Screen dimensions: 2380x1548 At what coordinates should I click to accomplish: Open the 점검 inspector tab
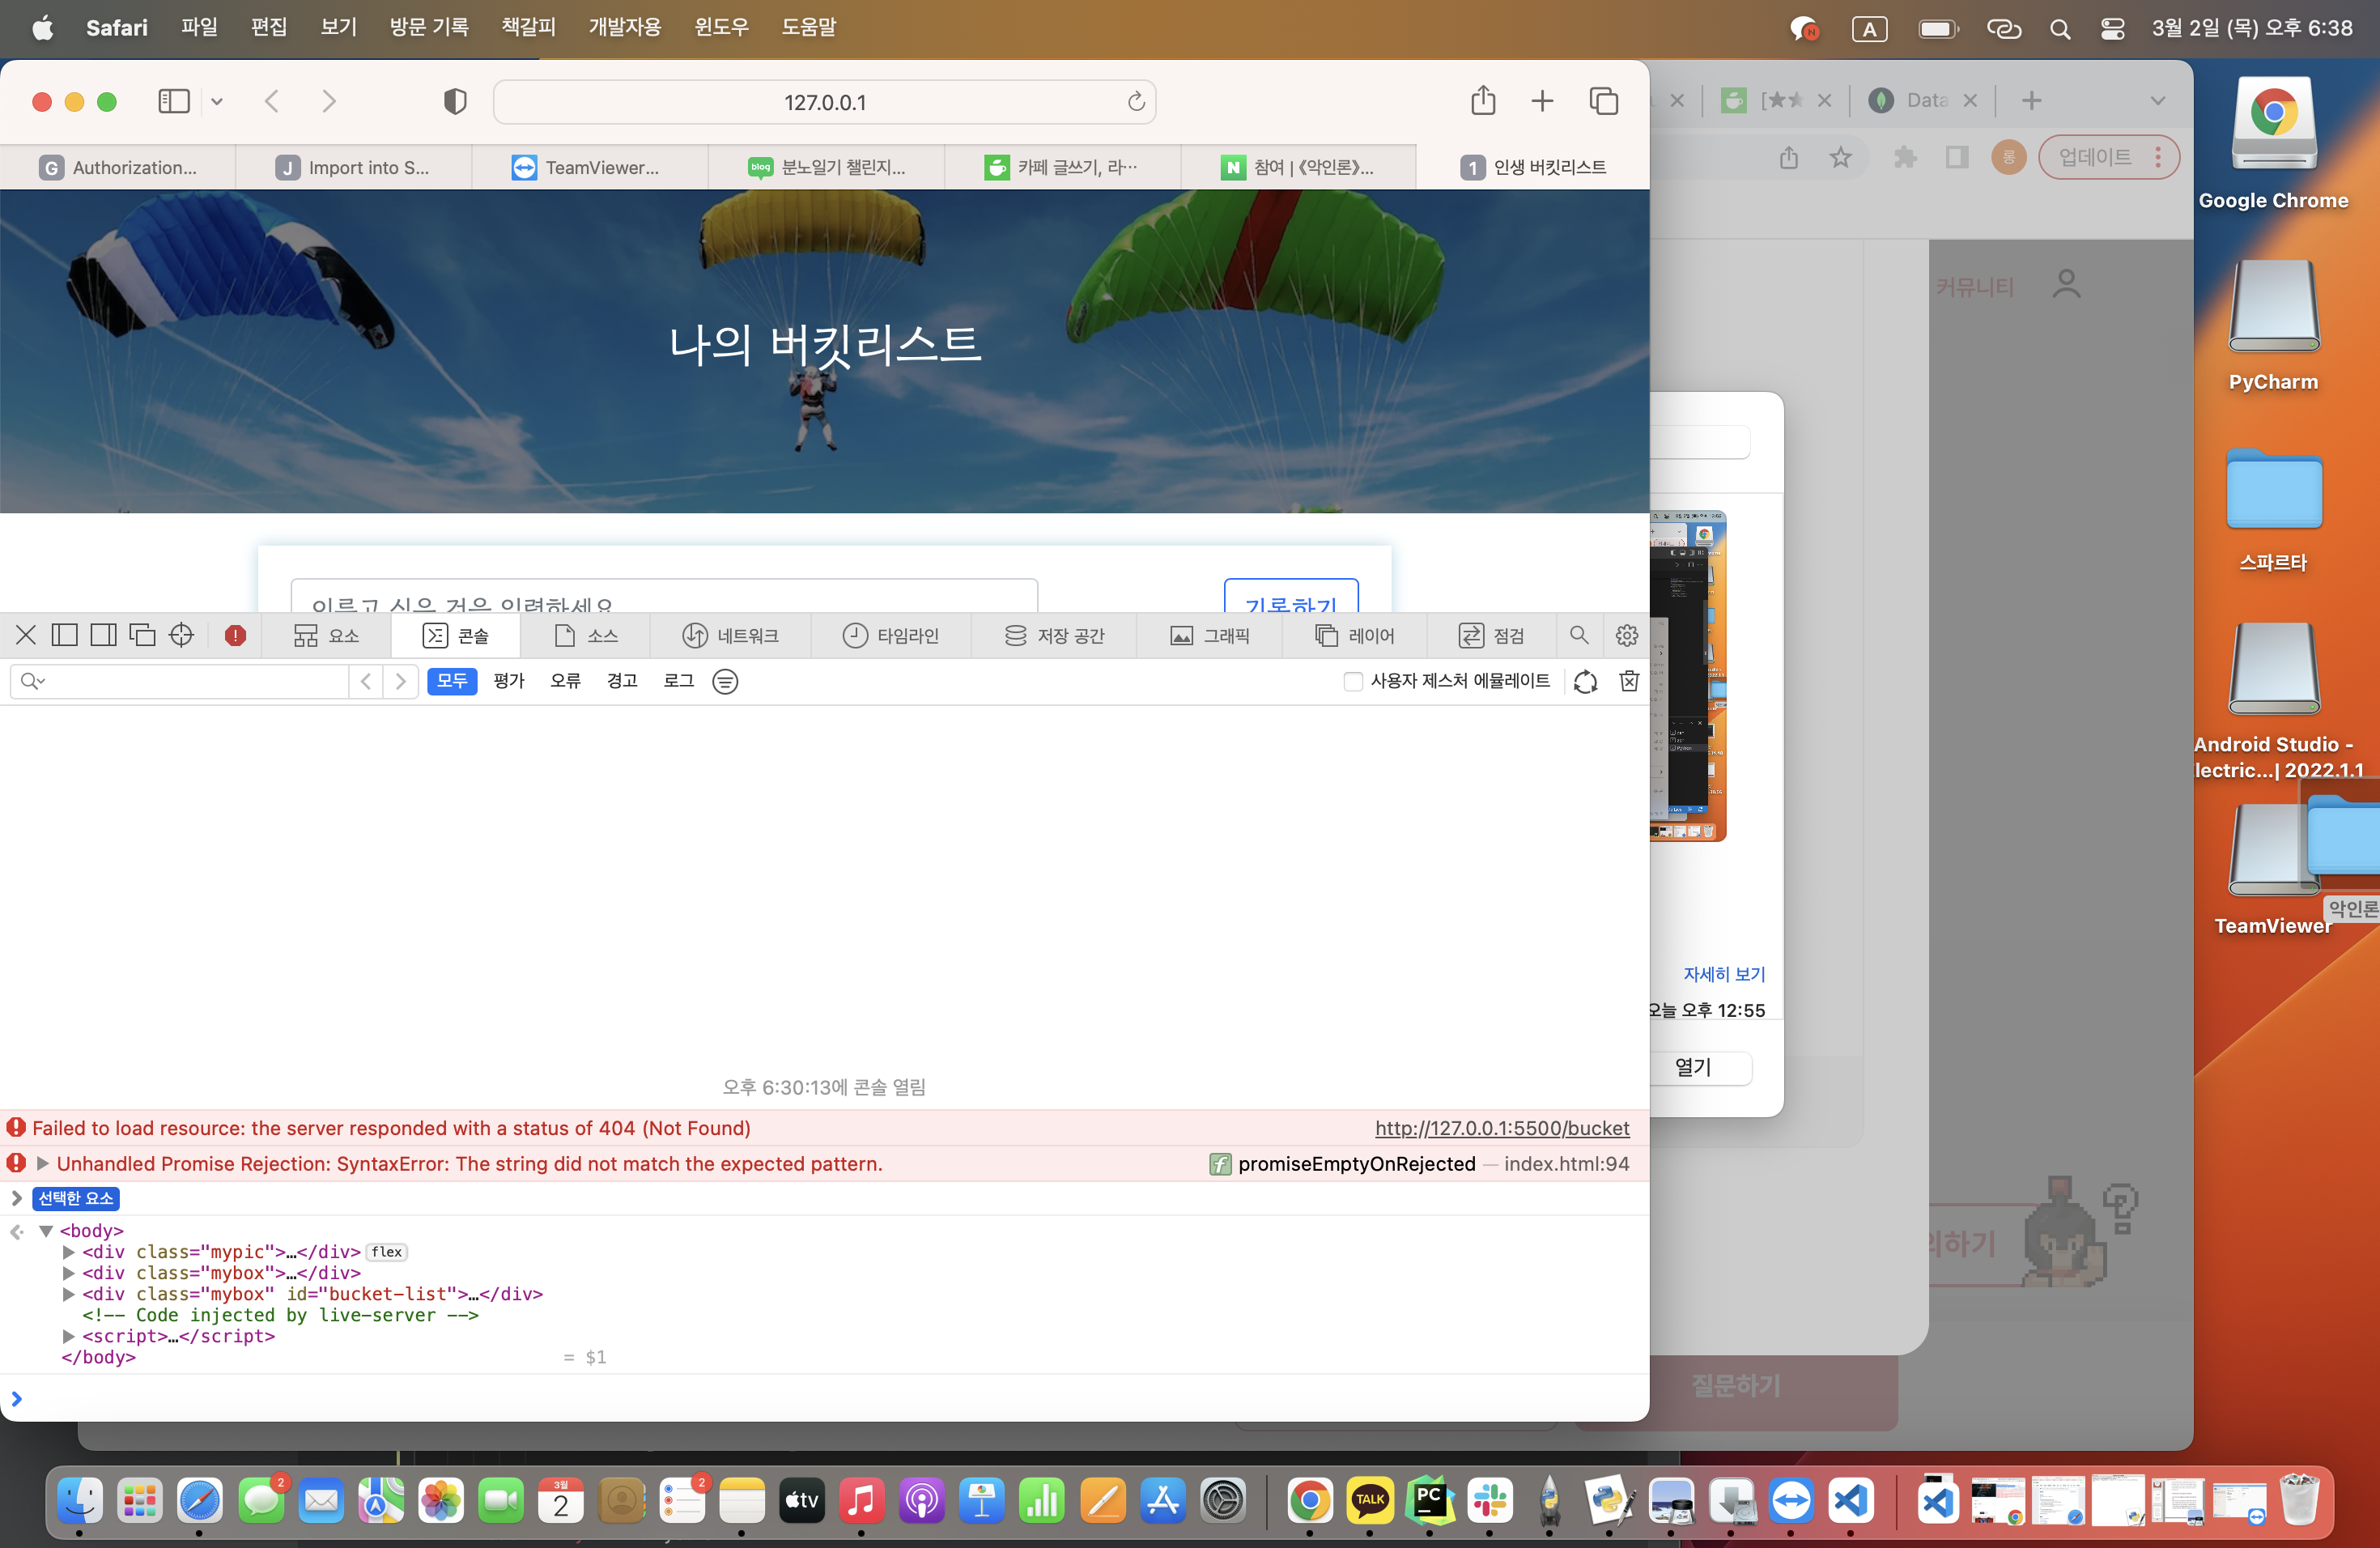(1491, 636)
